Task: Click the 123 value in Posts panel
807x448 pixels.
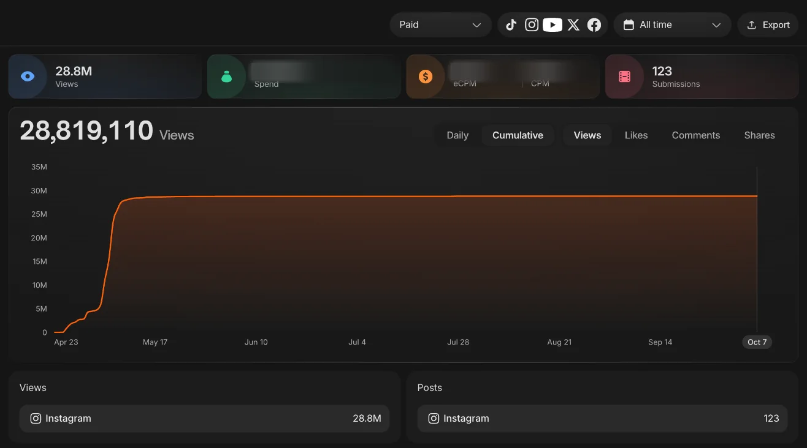Action: (x=771, y=419)
